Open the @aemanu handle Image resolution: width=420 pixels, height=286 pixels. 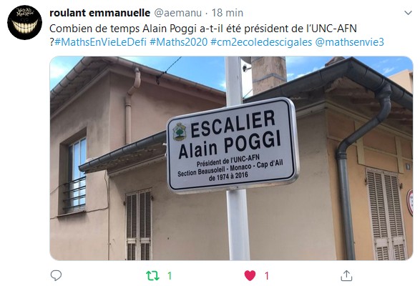[178, 13]
